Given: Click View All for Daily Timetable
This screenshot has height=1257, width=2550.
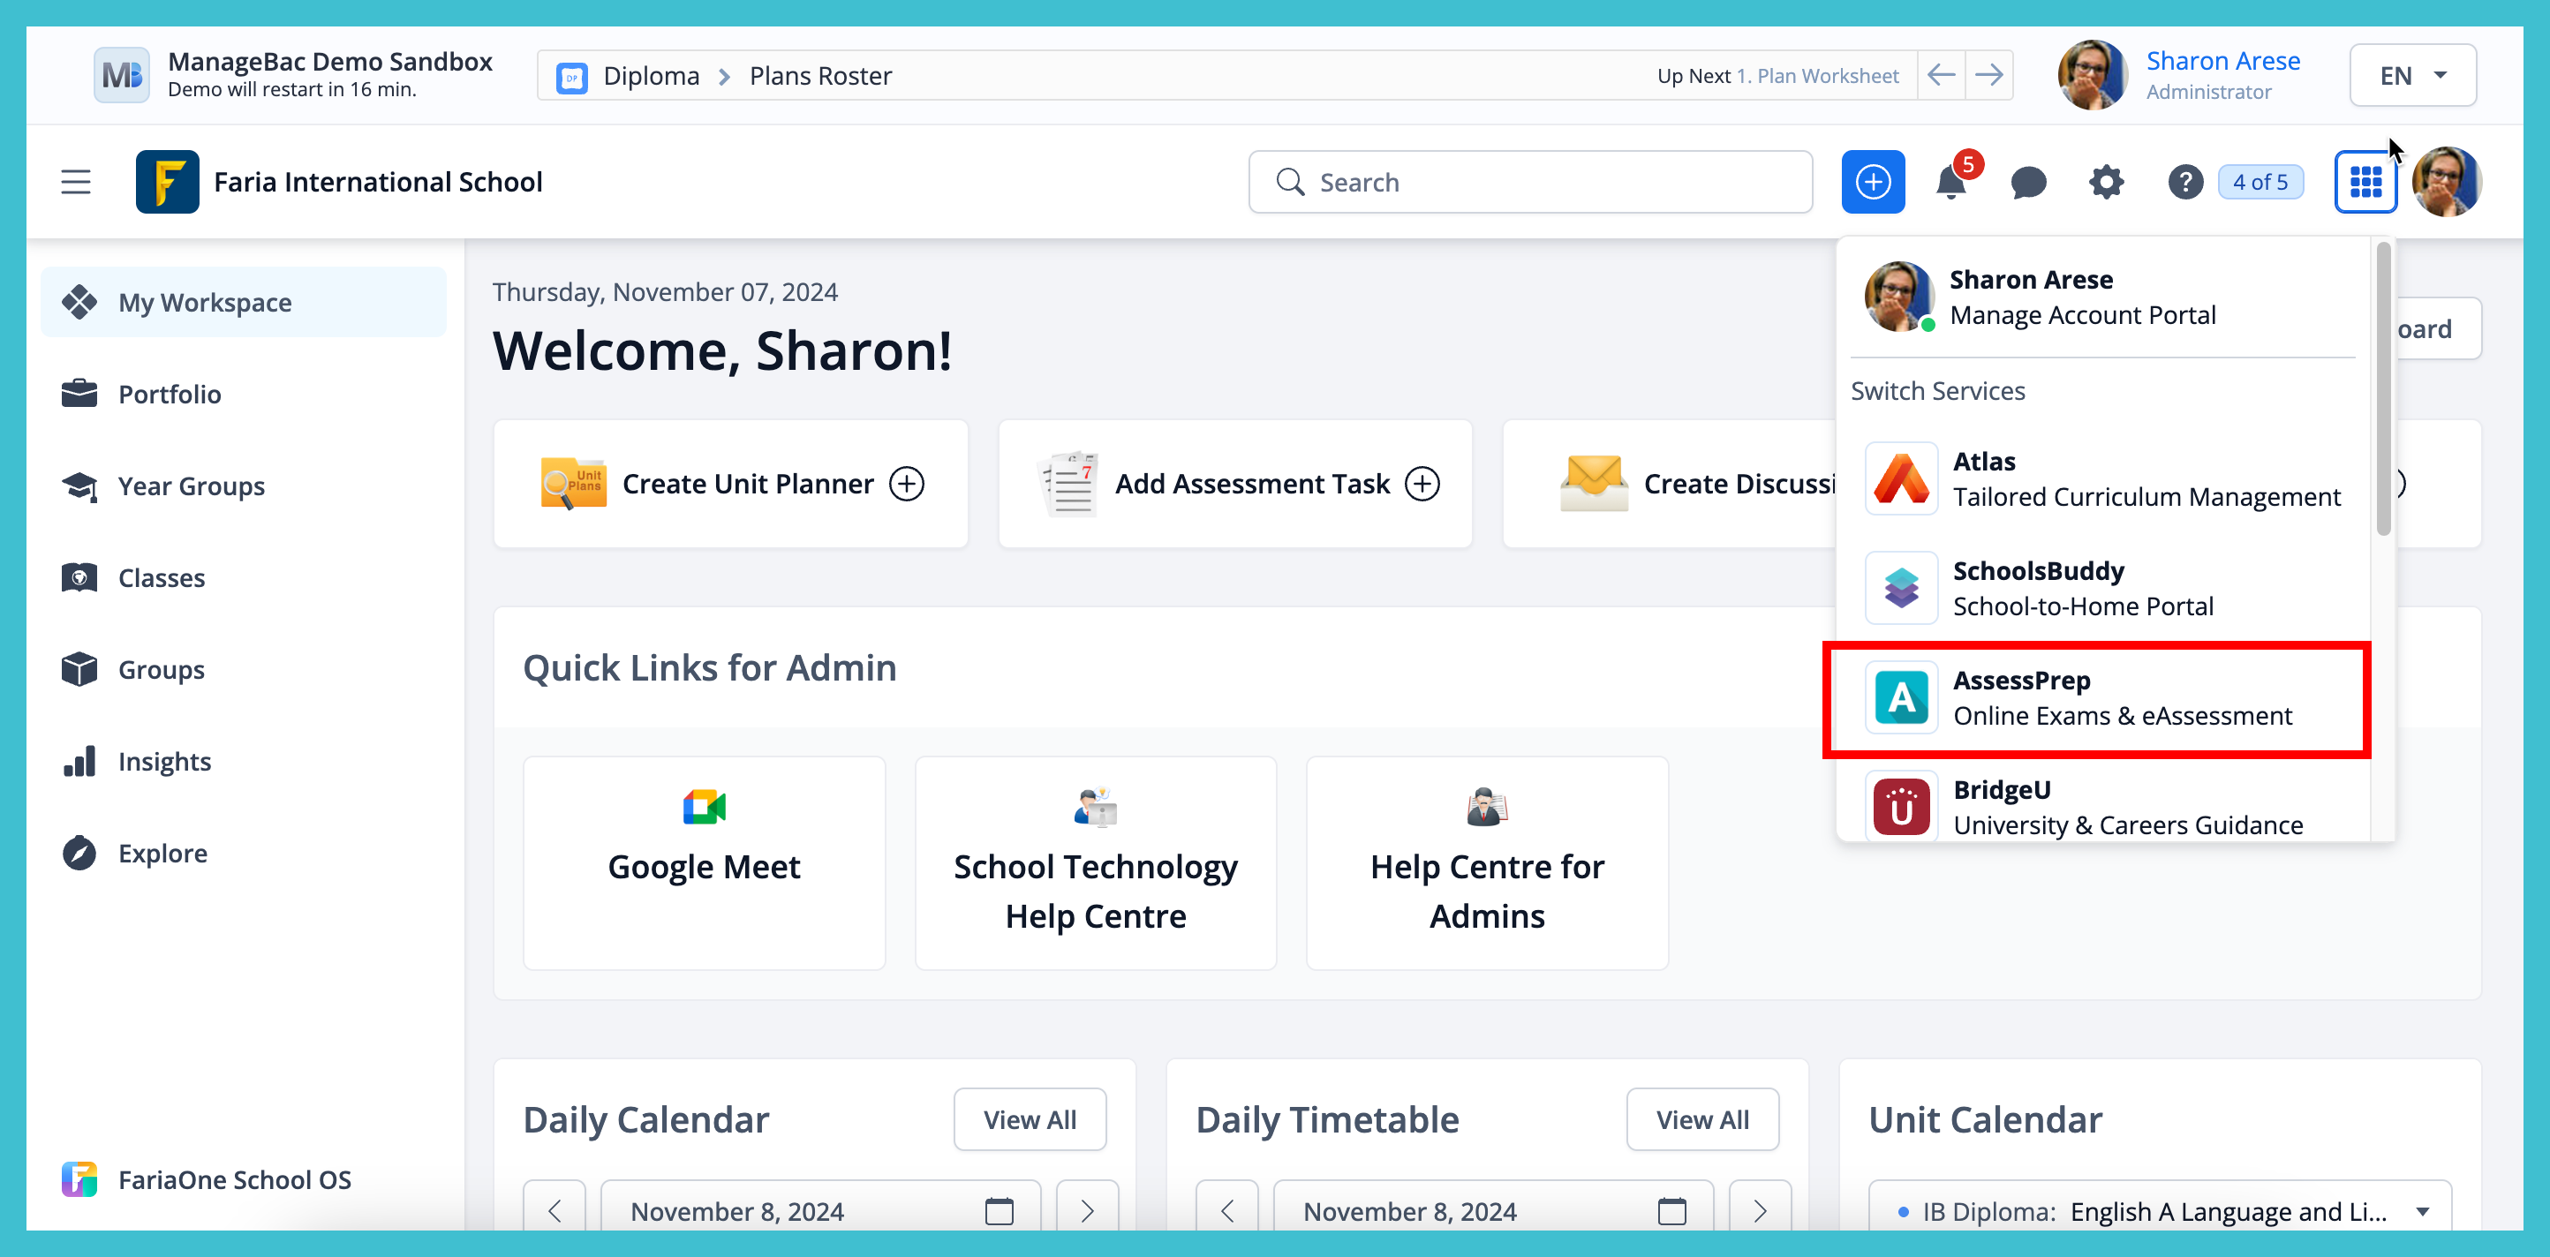Looking at the screenshot, I should pyautogui.click(x=1701, y=1119).
